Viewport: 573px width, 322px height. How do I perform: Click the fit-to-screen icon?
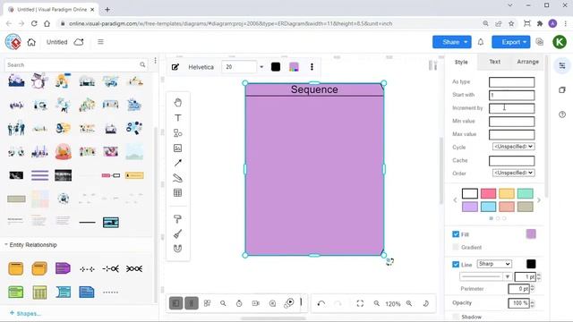pos(360,303)
